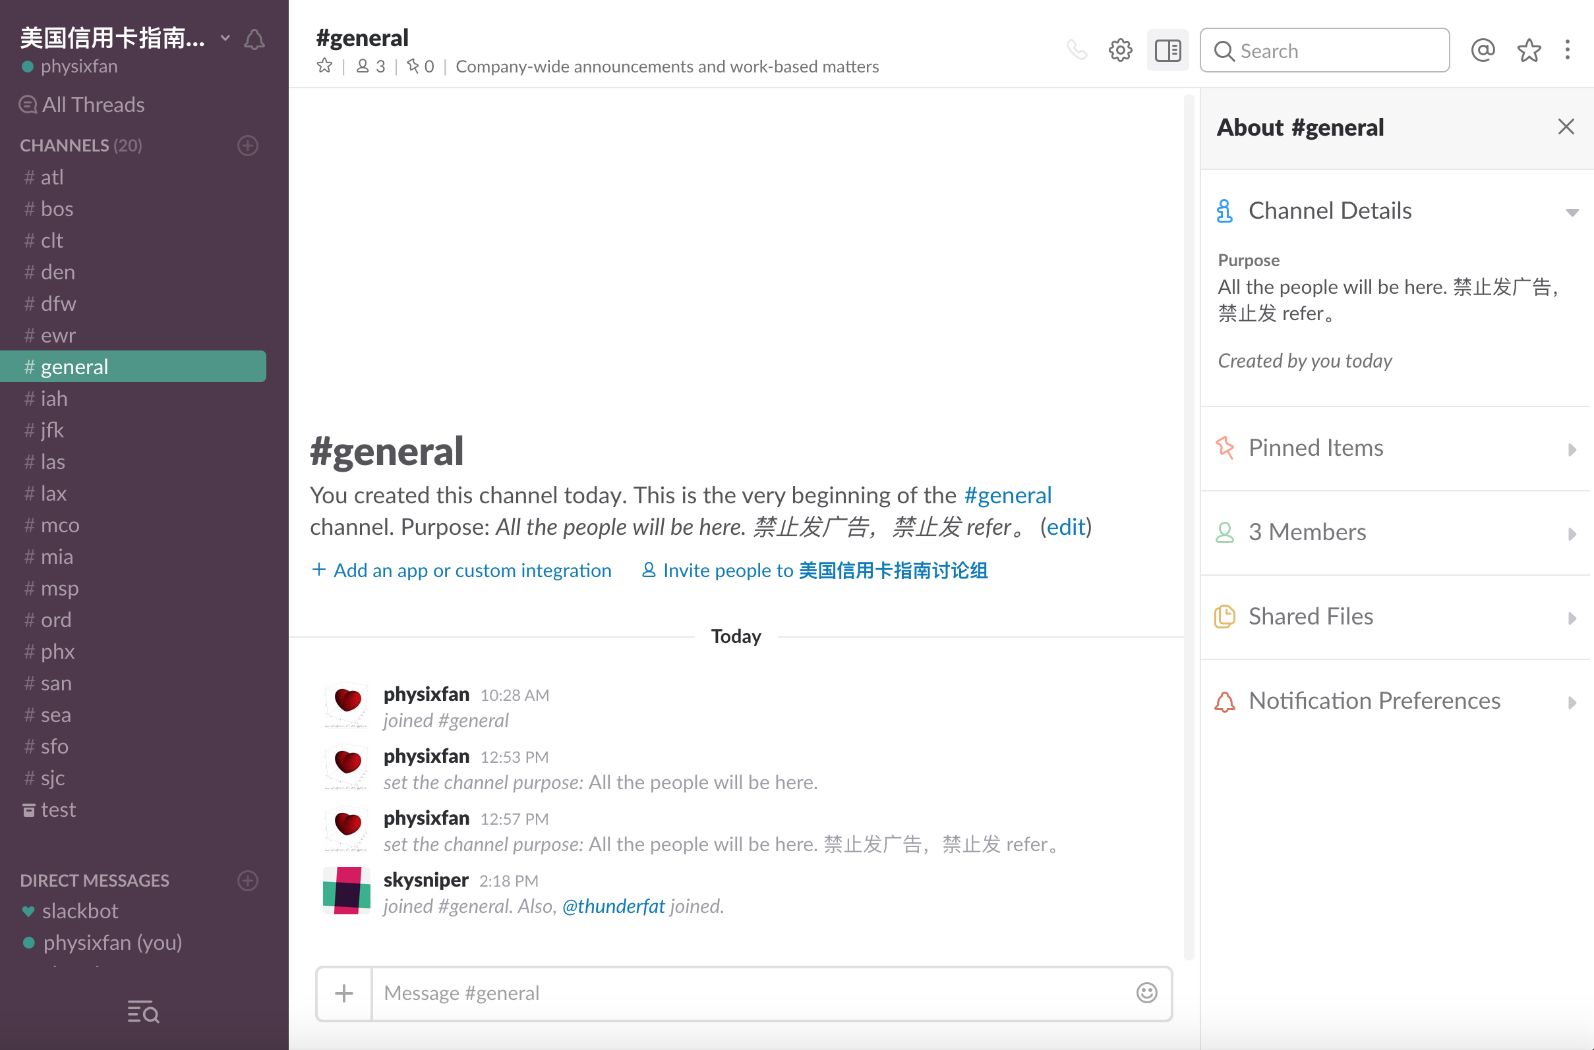This screenshot has width=1594, height=1050.
Task: Attach file with plus button in composer
Action: [x=343, y=993]
